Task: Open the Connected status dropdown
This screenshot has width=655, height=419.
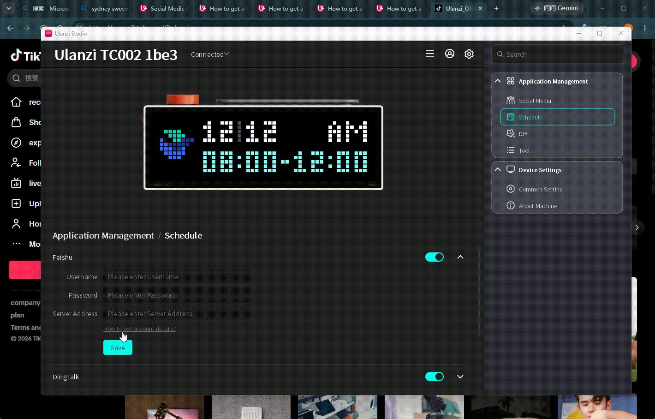Action: tap(210, 54)
